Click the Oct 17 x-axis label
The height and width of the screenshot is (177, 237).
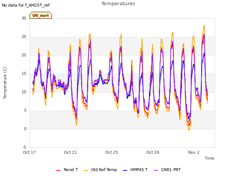(x=29, y=152)
